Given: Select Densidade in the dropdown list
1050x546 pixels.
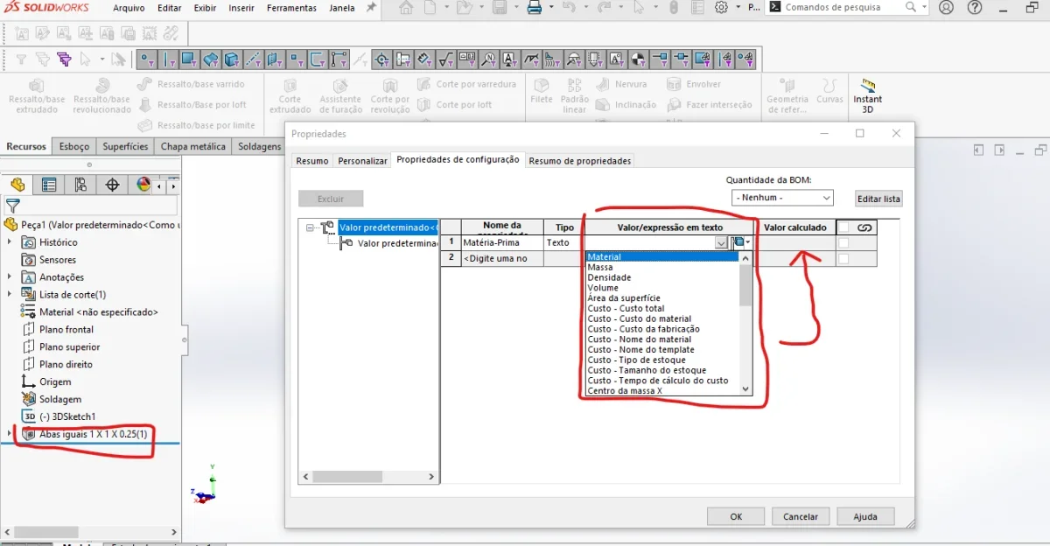Looking at the screenshot, I should point(662,277).
